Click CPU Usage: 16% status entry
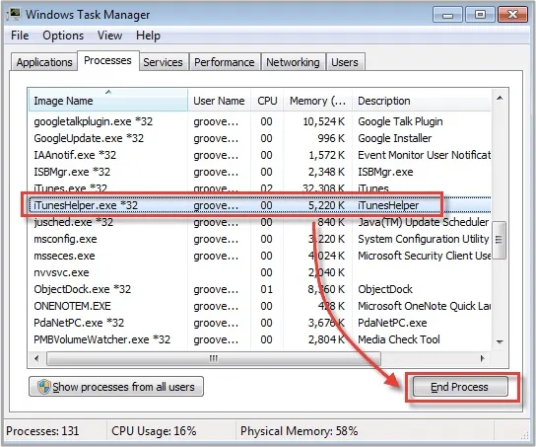Viewport: 536px width, 447px height. click(x=154, y=431)
